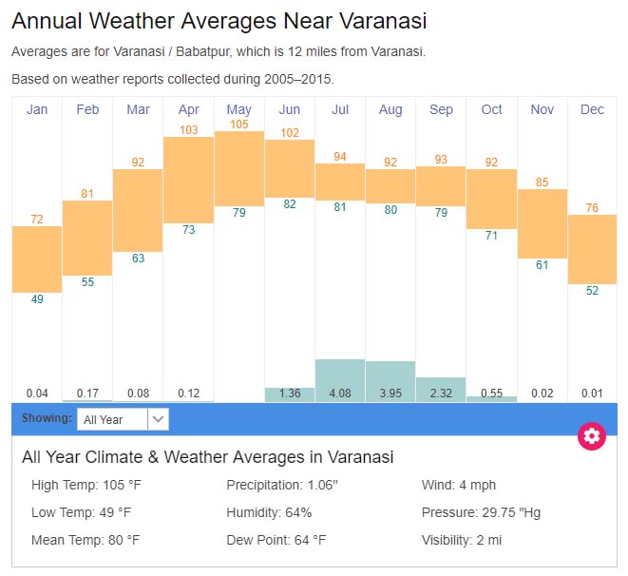Select the Oct month label
The image size is (628, 576).
(x=491, y=110)
